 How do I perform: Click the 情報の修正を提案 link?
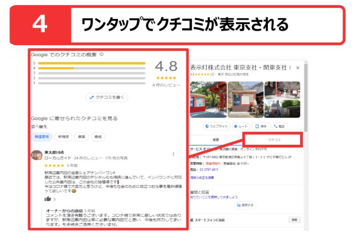point(202,178)
